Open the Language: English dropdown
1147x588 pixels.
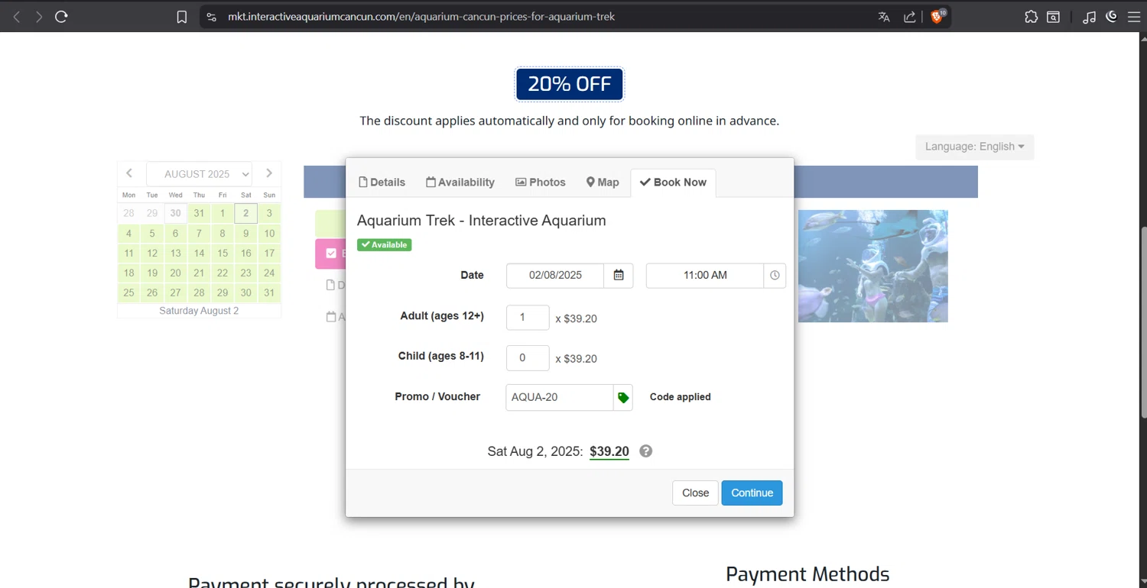974,147
